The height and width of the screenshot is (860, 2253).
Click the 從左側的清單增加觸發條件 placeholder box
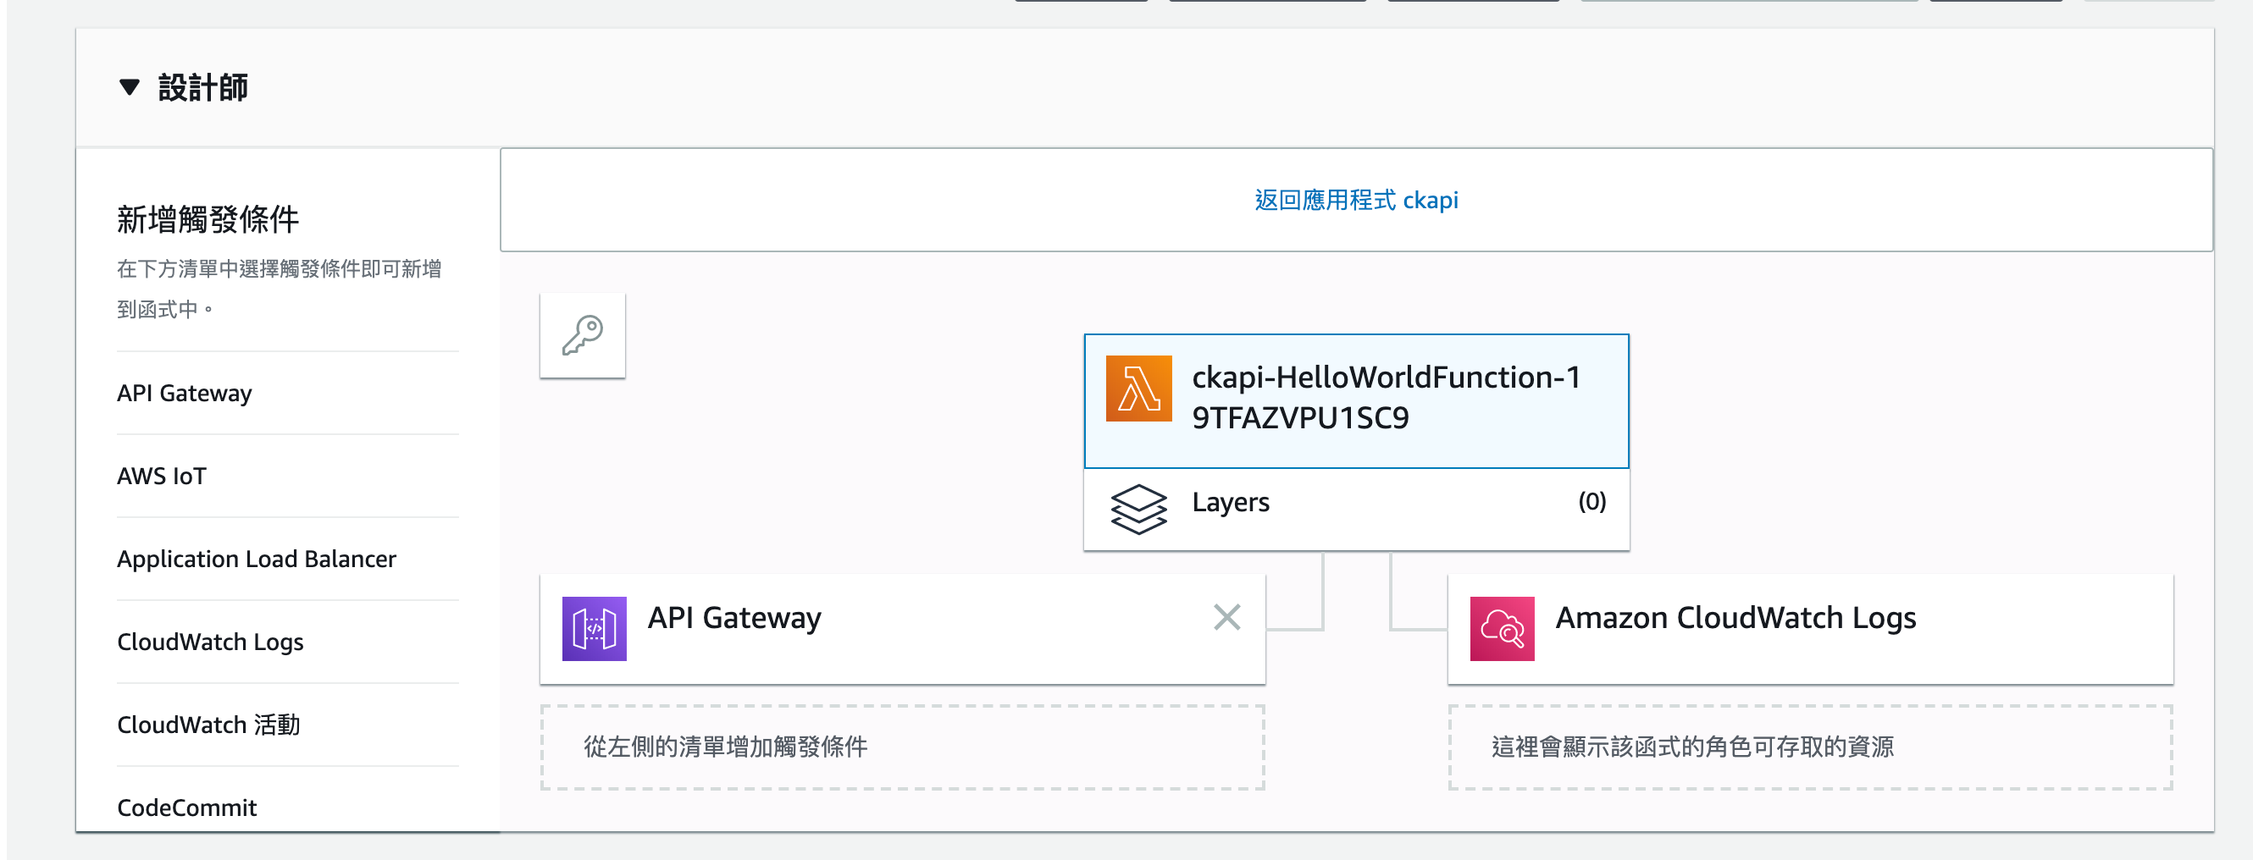point(902,747)
